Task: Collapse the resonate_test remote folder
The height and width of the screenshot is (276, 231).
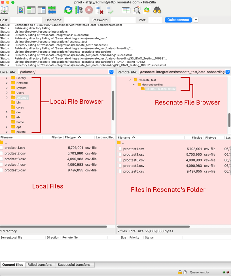Action: pyautogui.click(x=130, y=80)
